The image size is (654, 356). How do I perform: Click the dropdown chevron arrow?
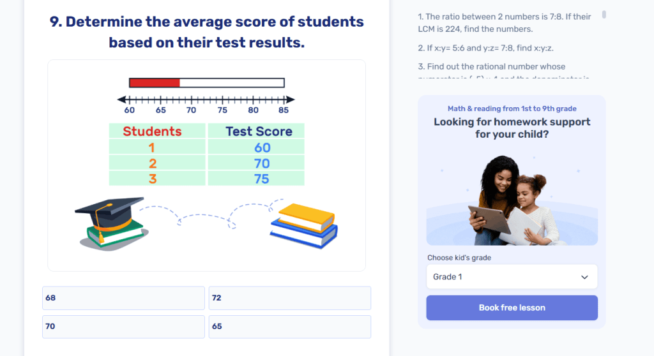coord(584,277)
